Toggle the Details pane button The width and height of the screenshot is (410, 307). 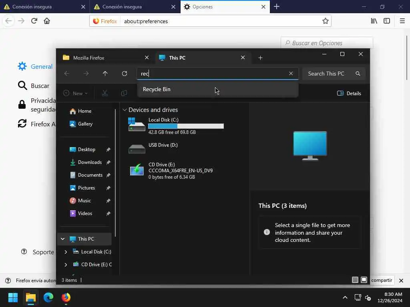click(x=349, y=93)
